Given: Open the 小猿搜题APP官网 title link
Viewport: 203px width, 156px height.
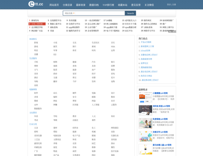Looking at the screenshot, I should (160, 93).
